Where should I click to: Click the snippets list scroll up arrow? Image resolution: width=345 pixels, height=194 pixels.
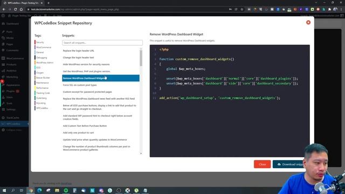point(141,48)
